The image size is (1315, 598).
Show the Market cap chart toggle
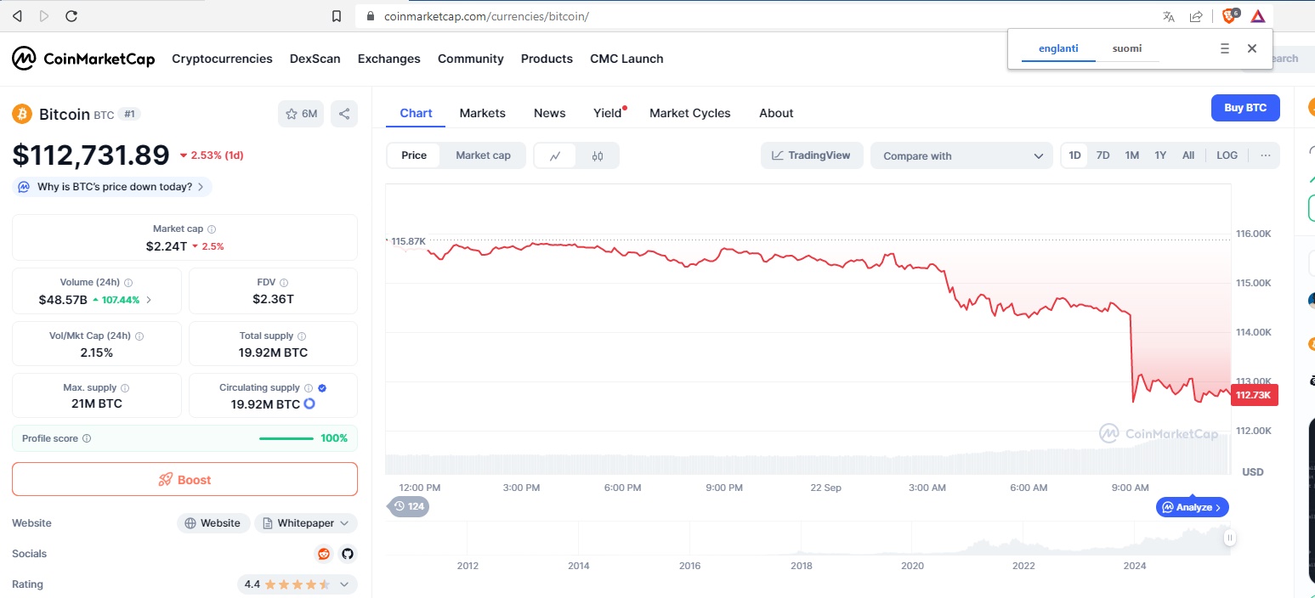483,155
